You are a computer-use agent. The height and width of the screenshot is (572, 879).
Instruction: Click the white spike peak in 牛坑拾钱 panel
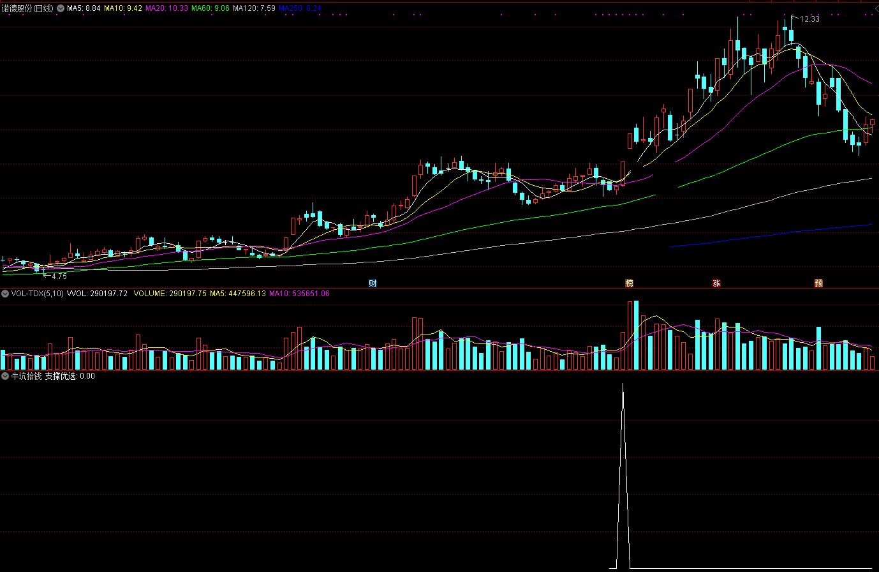[623, 385]
